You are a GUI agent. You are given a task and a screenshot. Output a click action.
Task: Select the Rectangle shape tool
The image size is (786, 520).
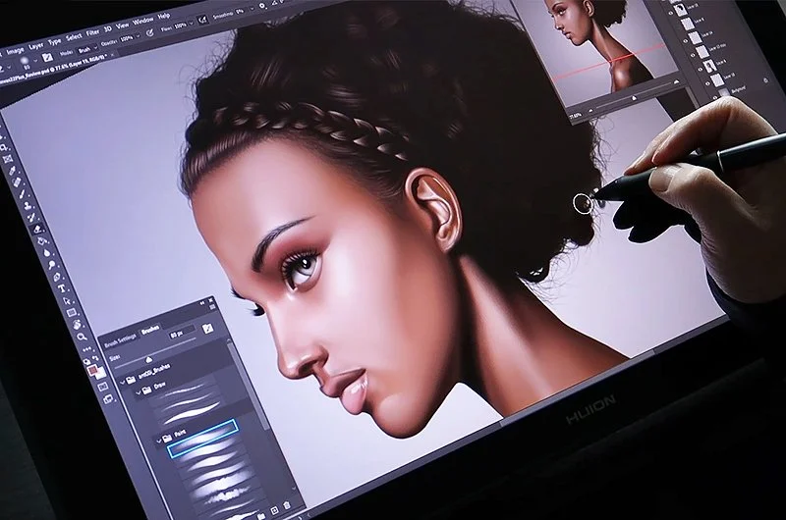(72, 312)
